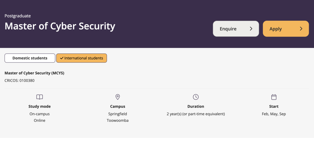This screenshot has height=141, width=314.
Task: Click the calendar Start icon
Action: click(274, 97)
